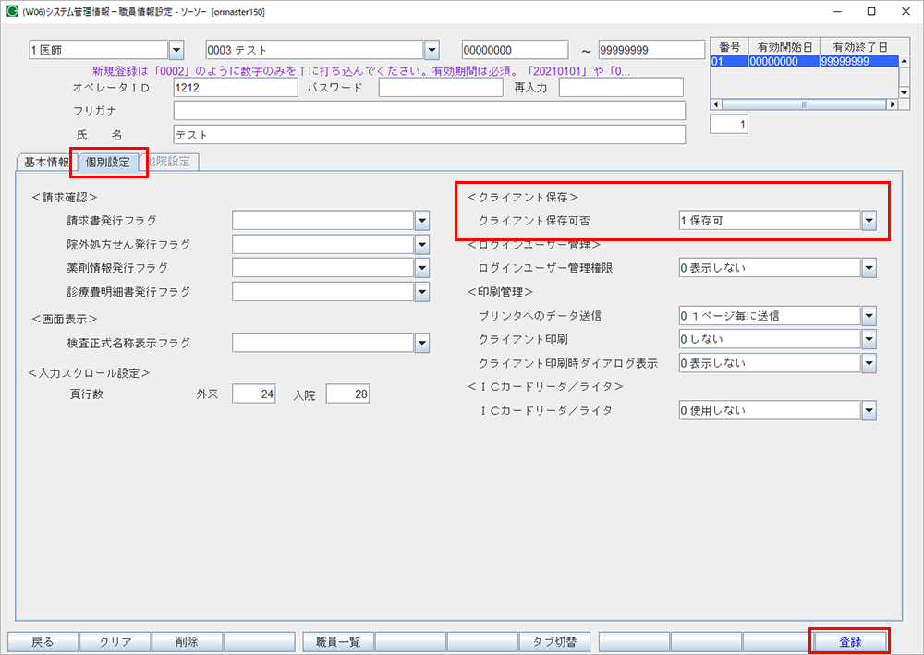Click the application icon in title bar
Image resolution: width=924 pixels, height=655 pixels.
pyautogui.click(x=12, y=12)
